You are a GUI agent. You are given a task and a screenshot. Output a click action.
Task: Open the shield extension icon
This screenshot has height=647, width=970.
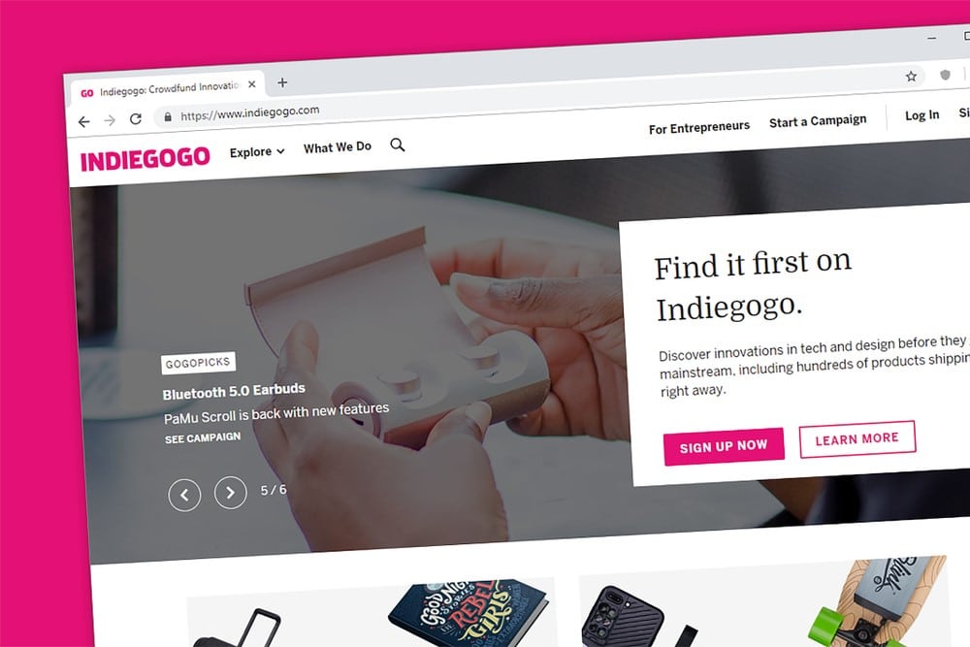[945, 75]
